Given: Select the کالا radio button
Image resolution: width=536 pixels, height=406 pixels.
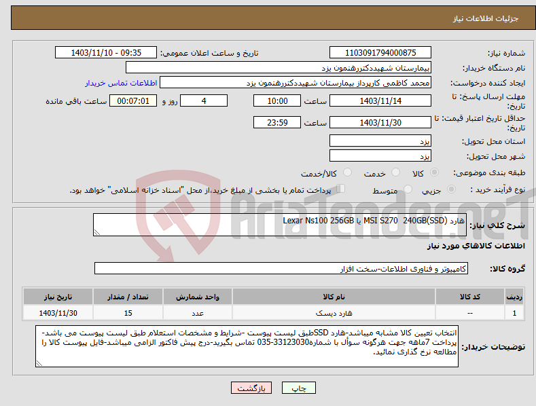Looking at the screenshot, I should point(434,172).
